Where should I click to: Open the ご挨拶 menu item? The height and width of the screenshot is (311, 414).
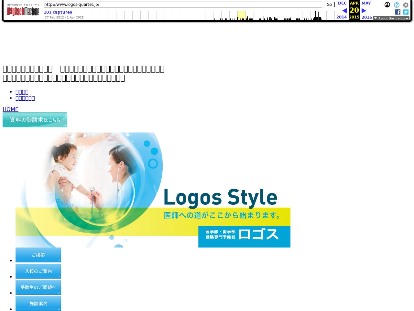(38, 255)
